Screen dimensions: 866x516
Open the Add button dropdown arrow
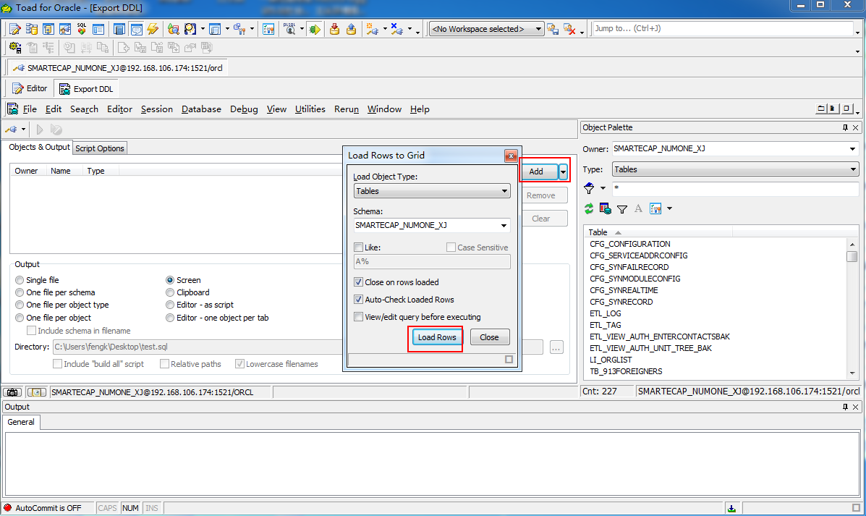point(563,172)
